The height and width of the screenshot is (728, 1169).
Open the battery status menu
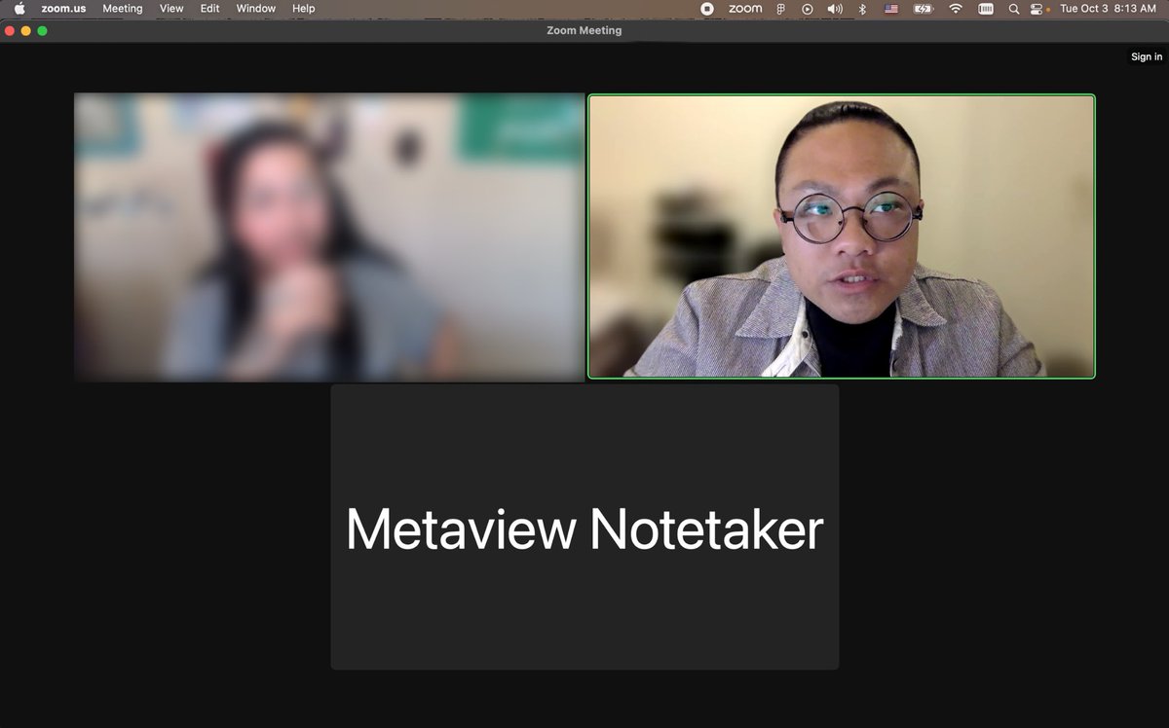(923, 8)
